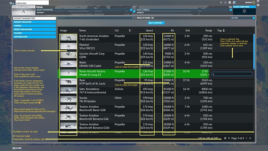Sort by the Name column header
Screen dimensions: 268x151
(x=83, y=30)
